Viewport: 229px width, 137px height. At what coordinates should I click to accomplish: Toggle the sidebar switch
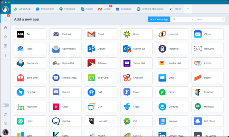[x=5, y=105]
